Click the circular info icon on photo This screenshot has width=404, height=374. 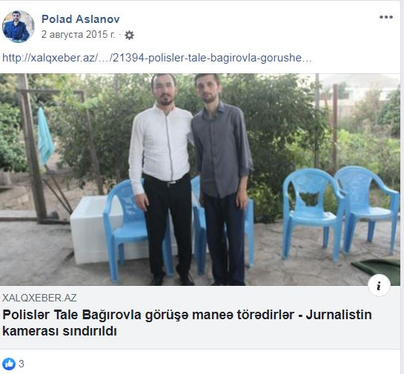379,285
